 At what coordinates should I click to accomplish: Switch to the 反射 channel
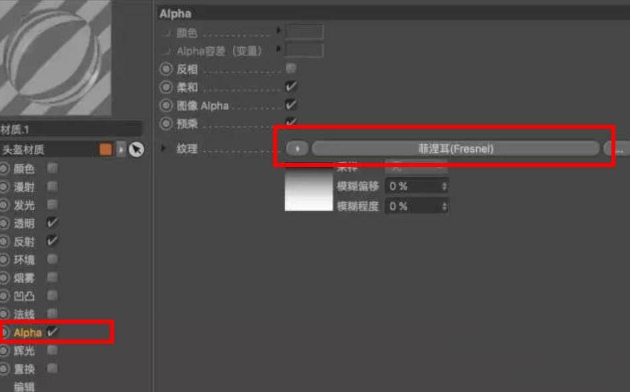click(x=23, y=241)
